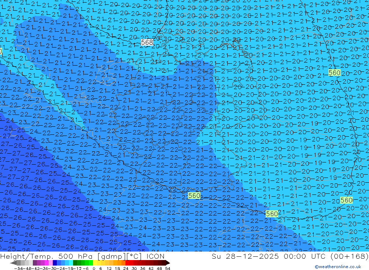Select the 'Height/Temp. 500 hPa' chart title
The height and width of the screenshot is (270, 369).
[46, 256]
